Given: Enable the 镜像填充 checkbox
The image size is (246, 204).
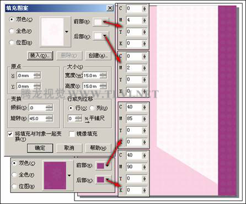Looking at the screenshot, I should 72,134.
